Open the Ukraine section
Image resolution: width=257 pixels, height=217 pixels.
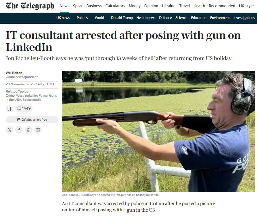[169, 6]
